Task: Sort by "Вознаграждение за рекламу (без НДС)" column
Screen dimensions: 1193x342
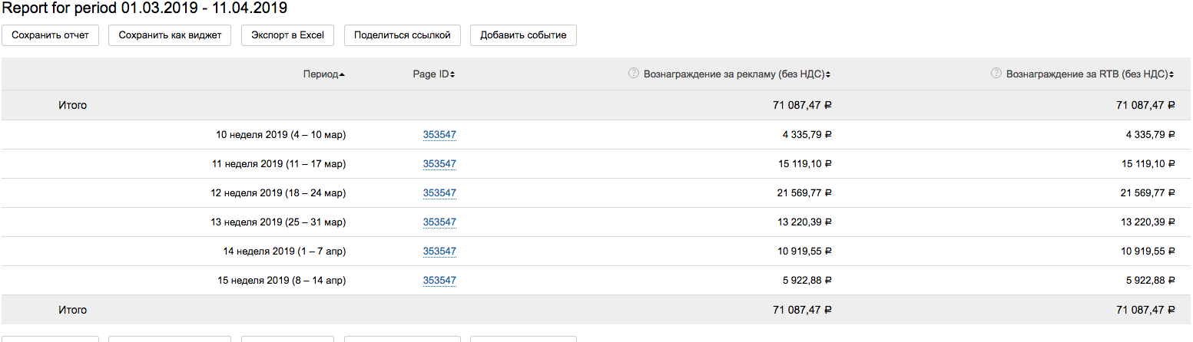Action: [730, 74]
